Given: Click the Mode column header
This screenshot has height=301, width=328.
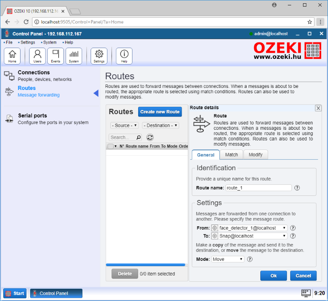Looking at the screenshot, I should (172, 146).
